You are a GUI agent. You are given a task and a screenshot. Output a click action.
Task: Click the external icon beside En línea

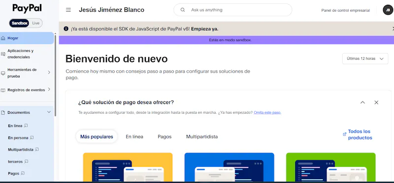coord(26,126)
